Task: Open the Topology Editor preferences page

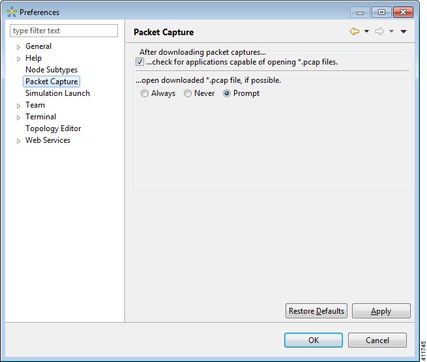Action: click(53, 128)
